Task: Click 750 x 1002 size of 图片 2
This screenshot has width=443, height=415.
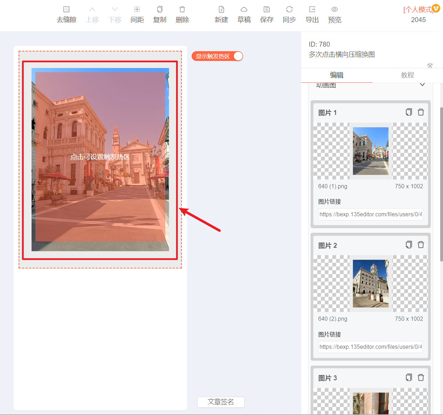Action: click(x=409, y=319)
